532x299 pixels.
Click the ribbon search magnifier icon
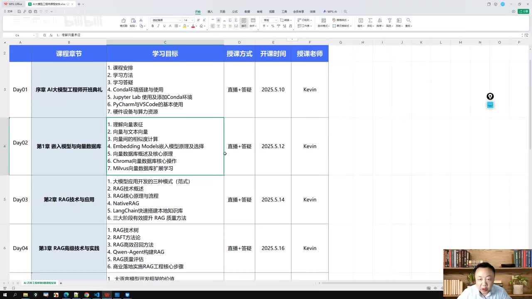345,12
